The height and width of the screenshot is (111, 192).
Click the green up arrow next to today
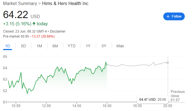[34, 24]
